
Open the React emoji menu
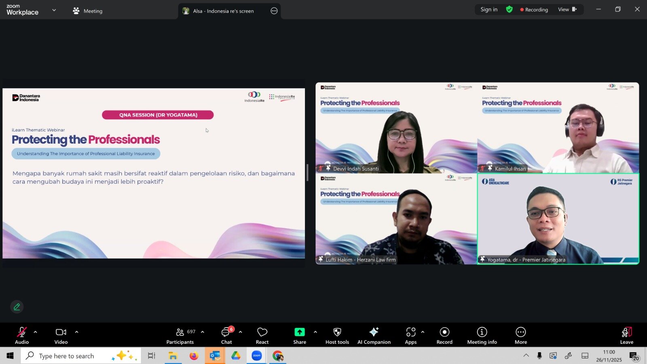pyautogui.click(x=262, y=336)
